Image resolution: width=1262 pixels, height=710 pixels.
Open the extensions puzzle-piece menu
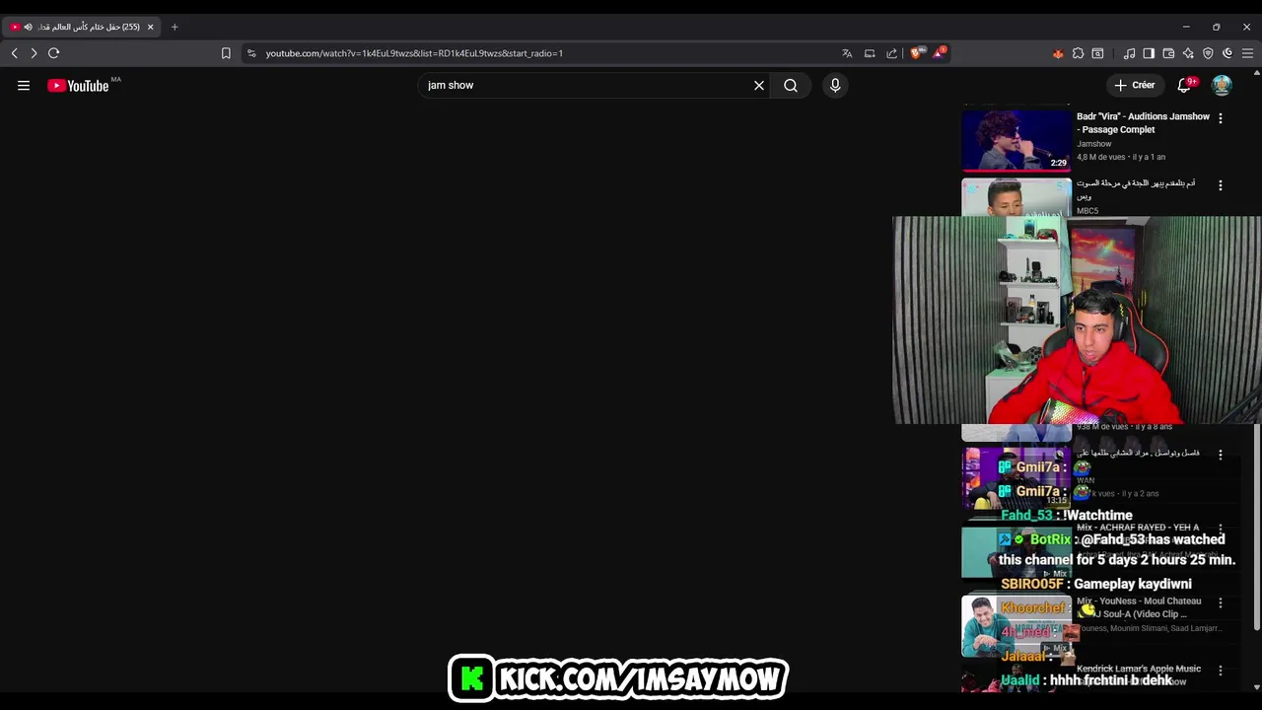1078,53
